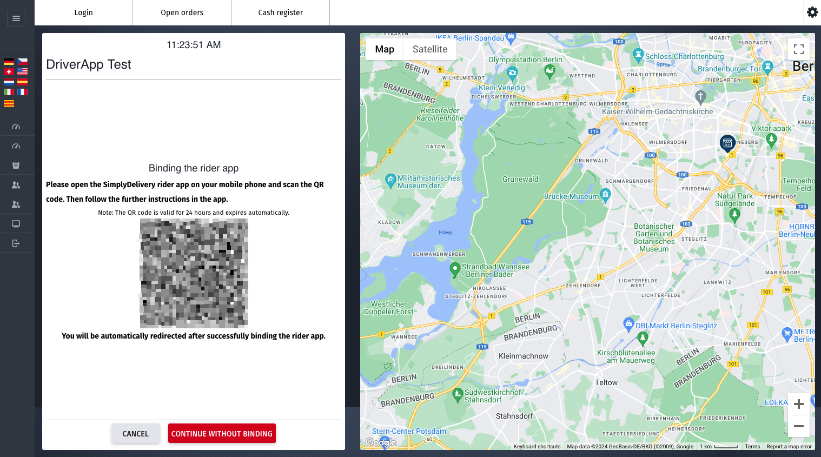Select the Militärhistorisches Museum pin

[390, 181]
